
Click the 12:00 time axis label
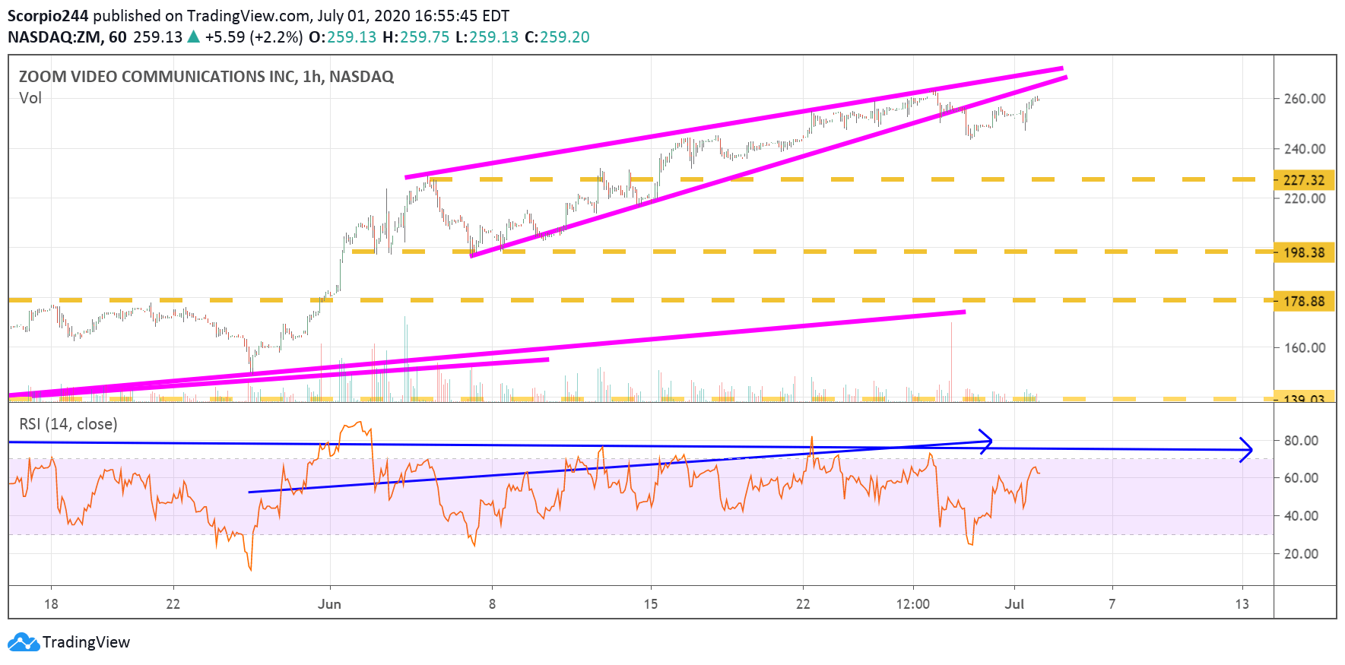pyautogui.click(x=913, y=604)
